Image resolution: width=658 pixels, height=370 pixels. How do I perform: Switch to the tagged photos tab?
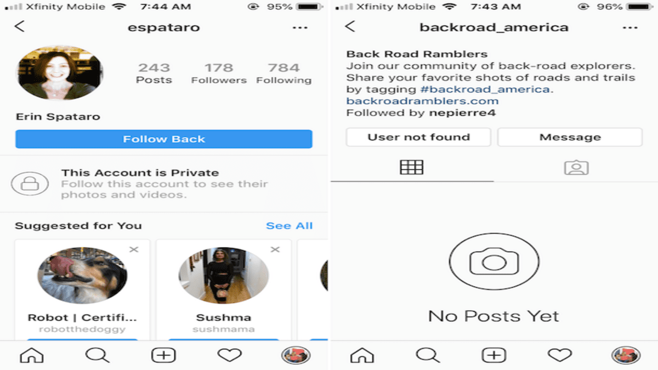[x=576, y=167]
